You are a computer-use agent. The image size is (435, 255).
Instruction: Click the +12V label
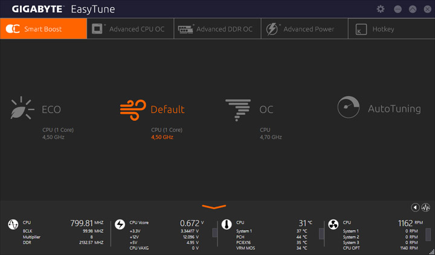(x=134, y=237)
